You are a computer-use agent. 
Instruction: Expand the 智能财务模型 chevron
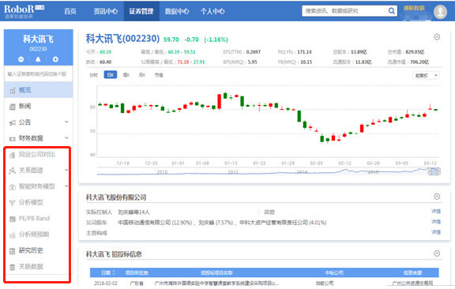click(x=66, y=186)
